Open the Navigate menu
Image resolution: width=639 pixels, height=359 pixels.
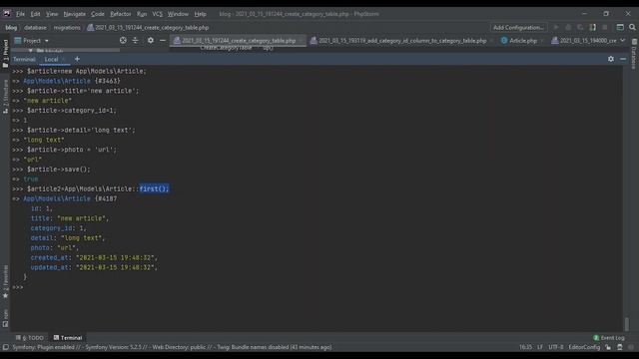point(75,14)
